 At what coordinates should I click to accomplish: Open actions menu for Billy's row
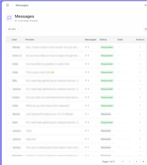point(140,80)
